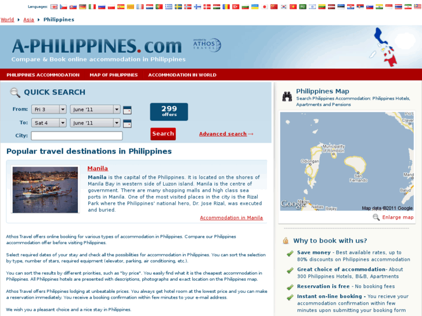Open Accommodation in World menu item
This screenshot has width=422, height=316.
click(x=182, y=75)
